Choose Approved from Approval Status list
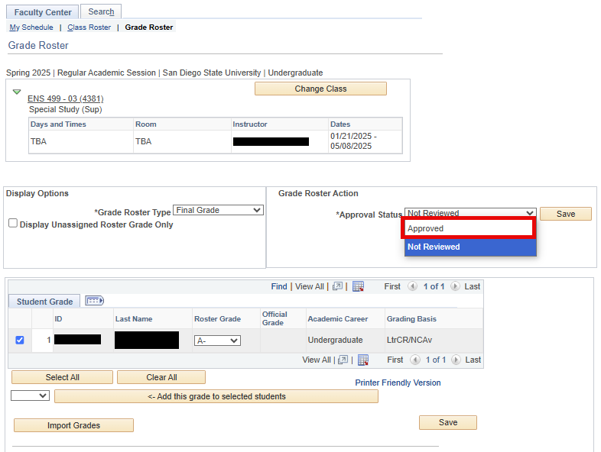Screen dimensions: 601x452 point(469,228)
